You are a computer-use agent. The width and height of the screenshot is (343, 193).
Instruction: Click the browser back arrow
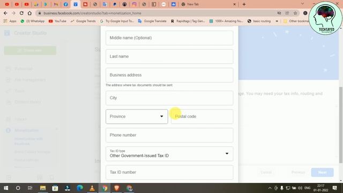tap(5, 13)
